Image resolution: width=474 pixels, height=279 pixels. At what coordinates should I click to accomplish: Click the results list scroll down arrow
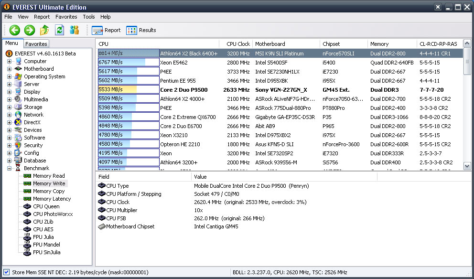click(467, 166)
